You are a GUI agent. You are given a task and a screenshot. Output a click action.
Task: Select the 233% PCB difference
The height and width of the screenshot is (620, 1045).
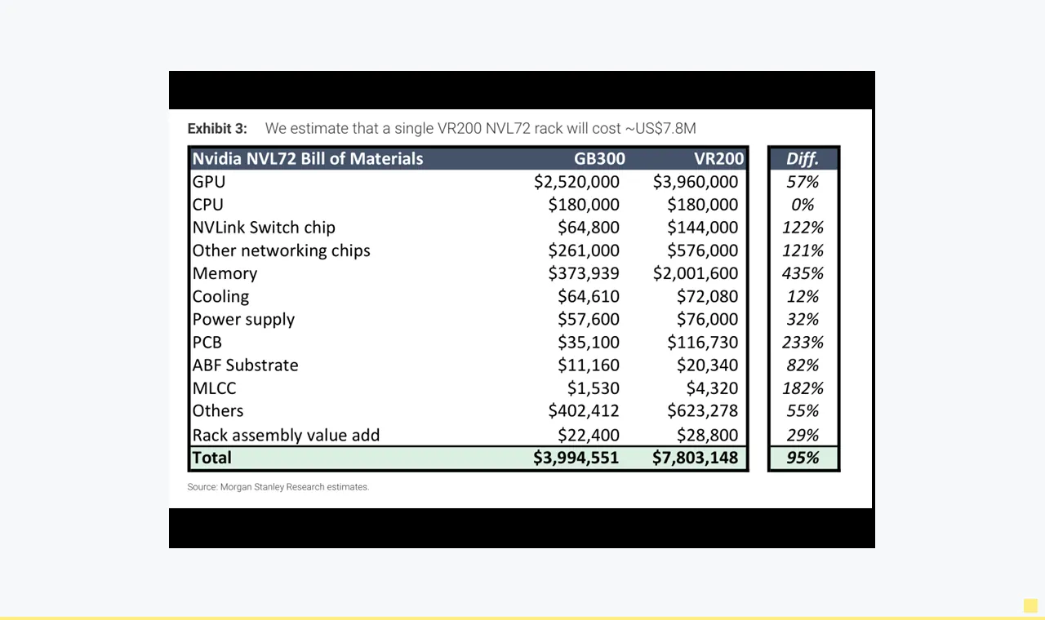point(803,342)
